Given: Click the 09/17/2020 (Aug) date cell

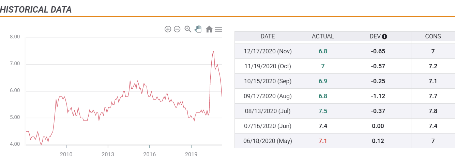Looking at the screenshot, I should pos(268,96).
